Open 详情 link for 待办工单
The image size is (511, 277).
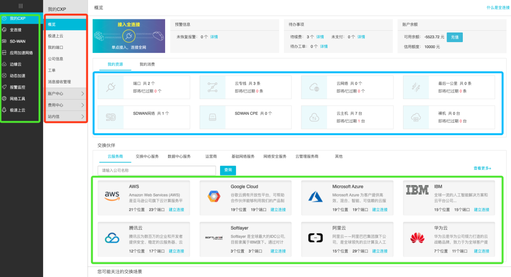324,47
